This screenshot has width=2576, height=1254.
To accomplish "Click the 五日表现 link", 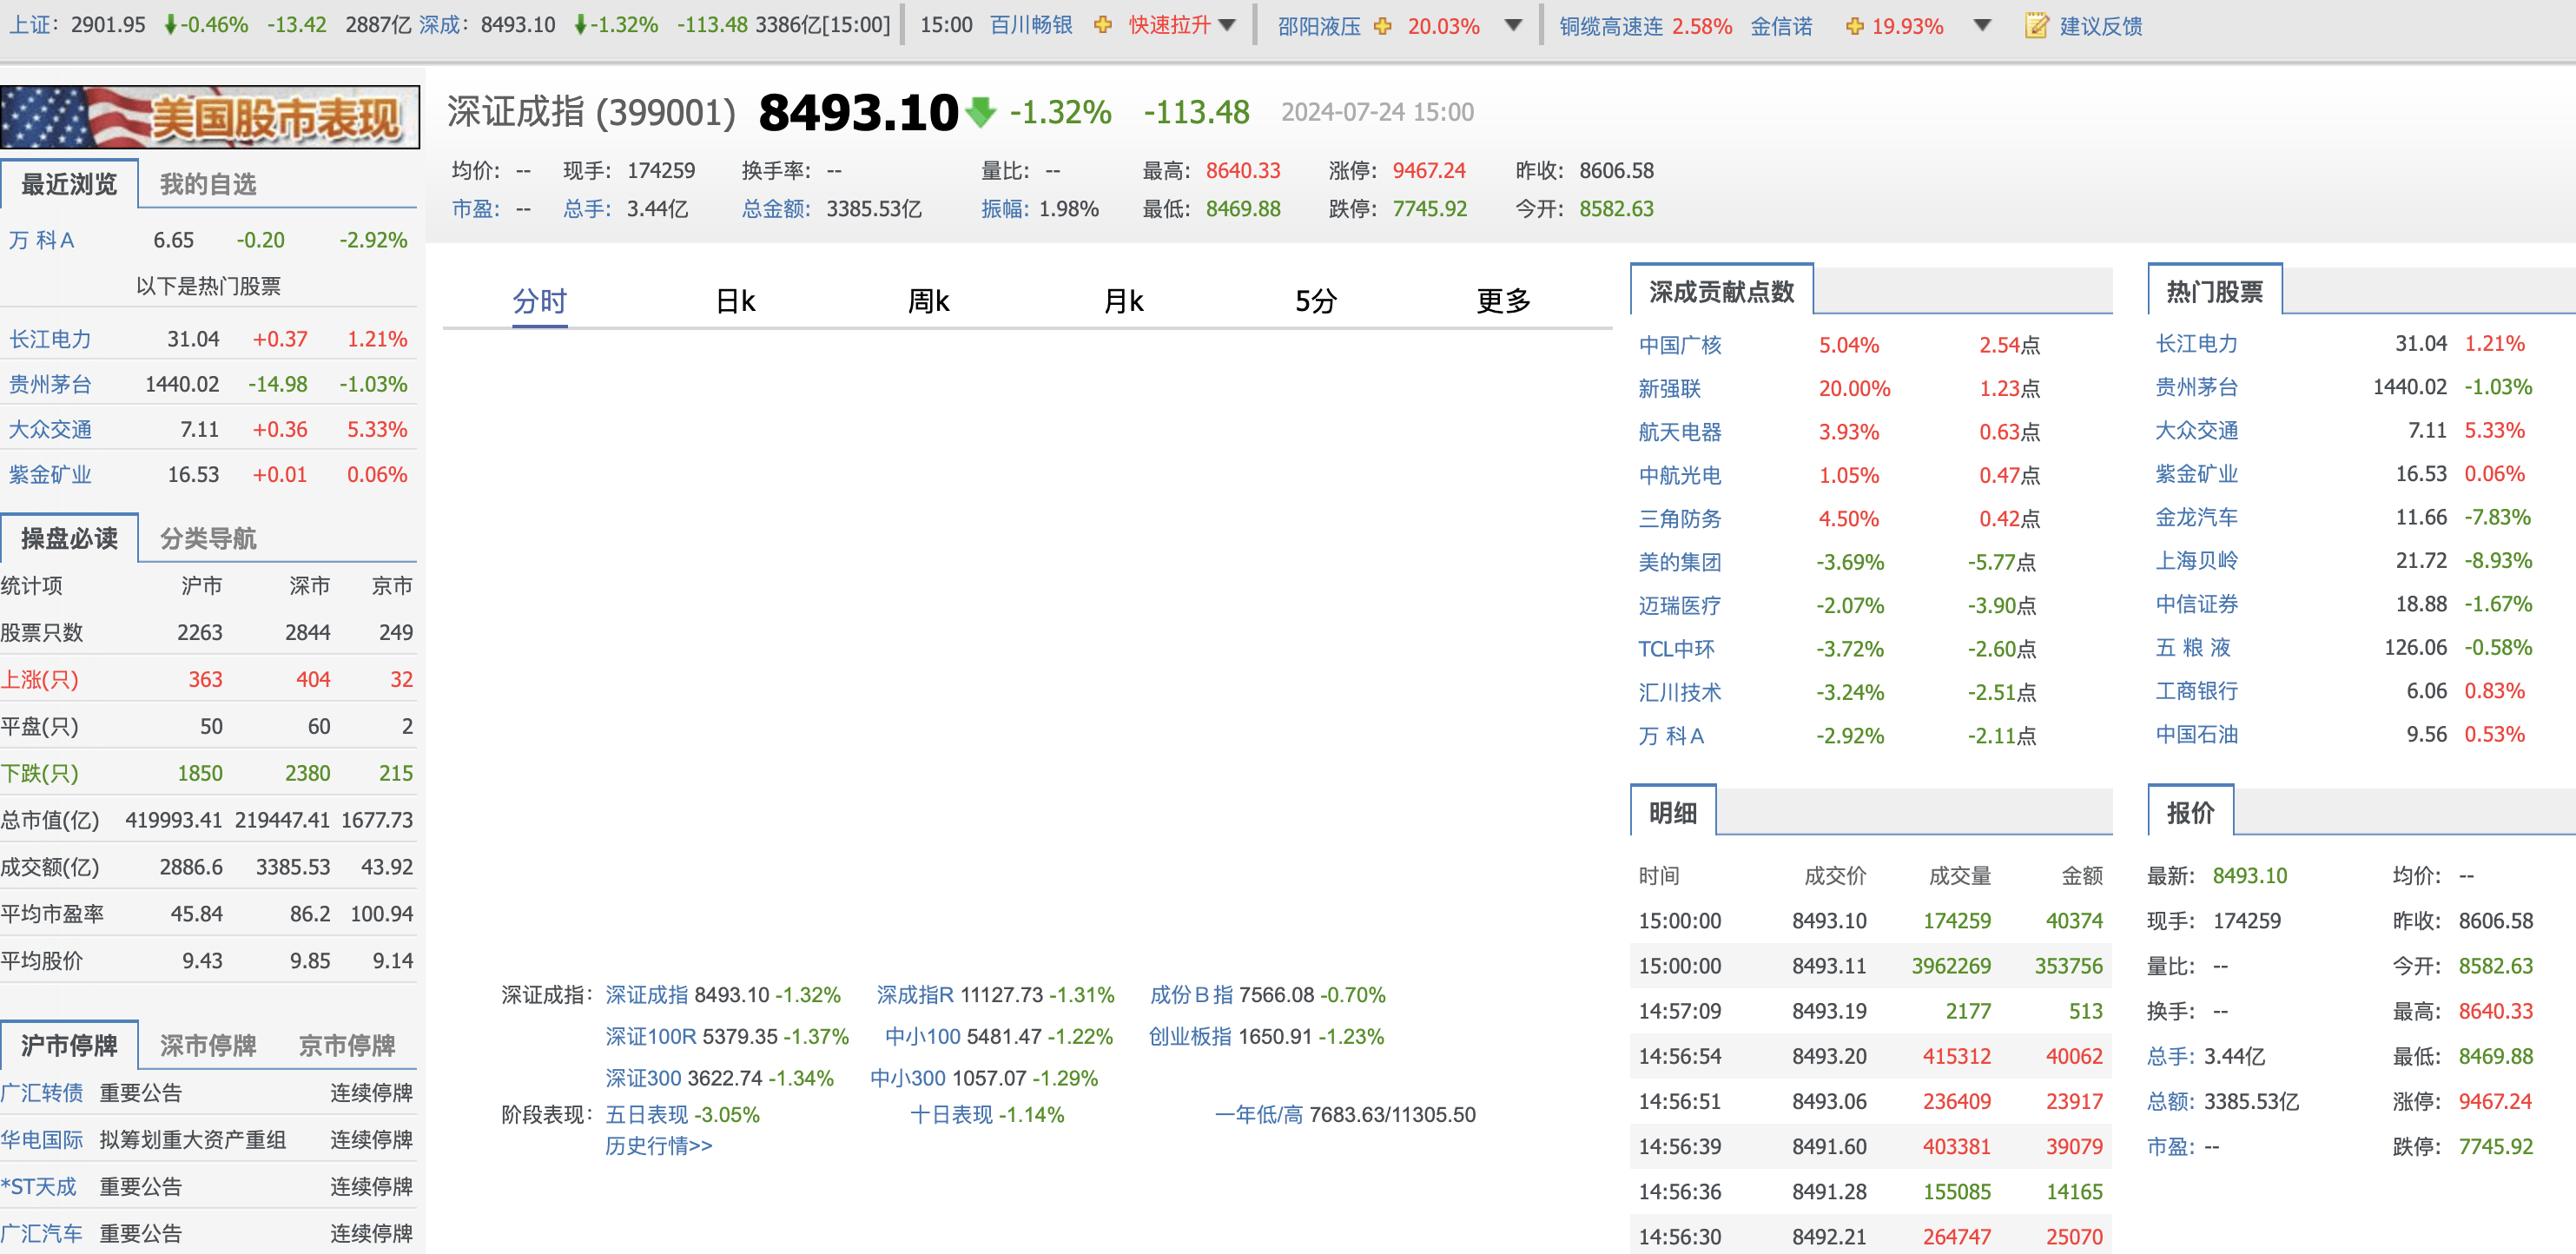I will [x=647, y=1114].
